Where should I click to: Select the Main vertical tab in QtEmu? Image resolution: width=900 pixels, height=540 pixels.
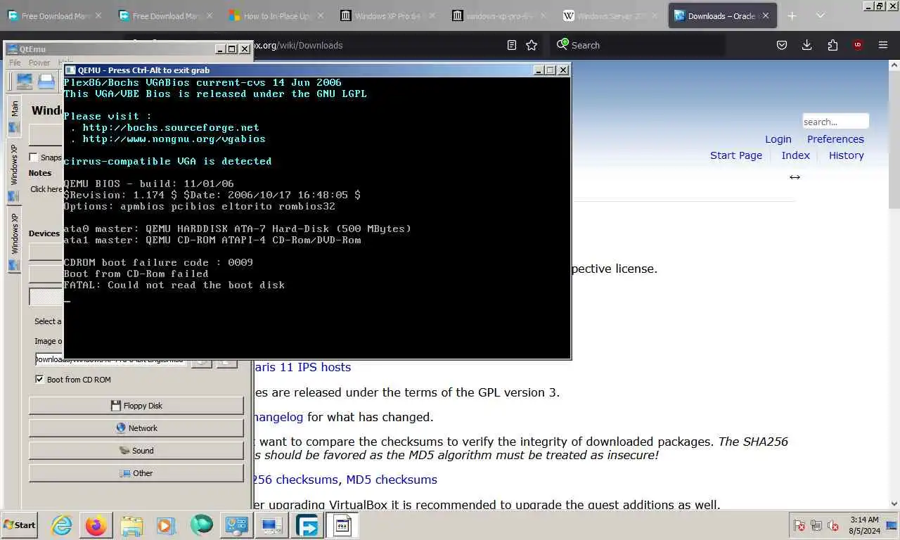pos(14,115)
